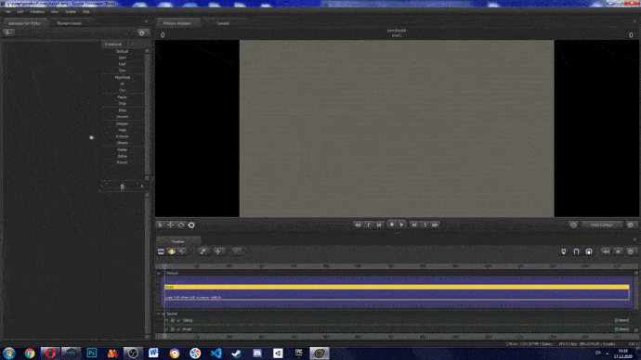The width and height of the screenshot is (641, 360).
Task: Click the record button
Action: tap(392, 225)
